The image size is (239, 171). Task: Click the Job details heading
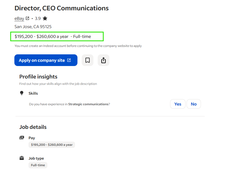coord(33,127)
